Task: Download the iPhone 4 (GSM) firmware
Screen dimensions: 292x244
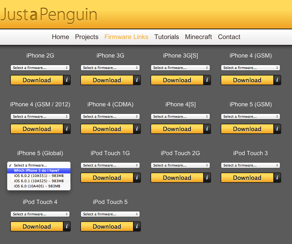Action: click(x=247, y=80)
